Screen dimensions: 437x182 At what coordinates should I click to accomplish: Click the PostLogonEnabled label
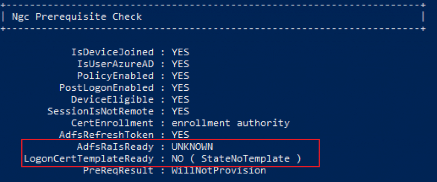coord(106,88)
